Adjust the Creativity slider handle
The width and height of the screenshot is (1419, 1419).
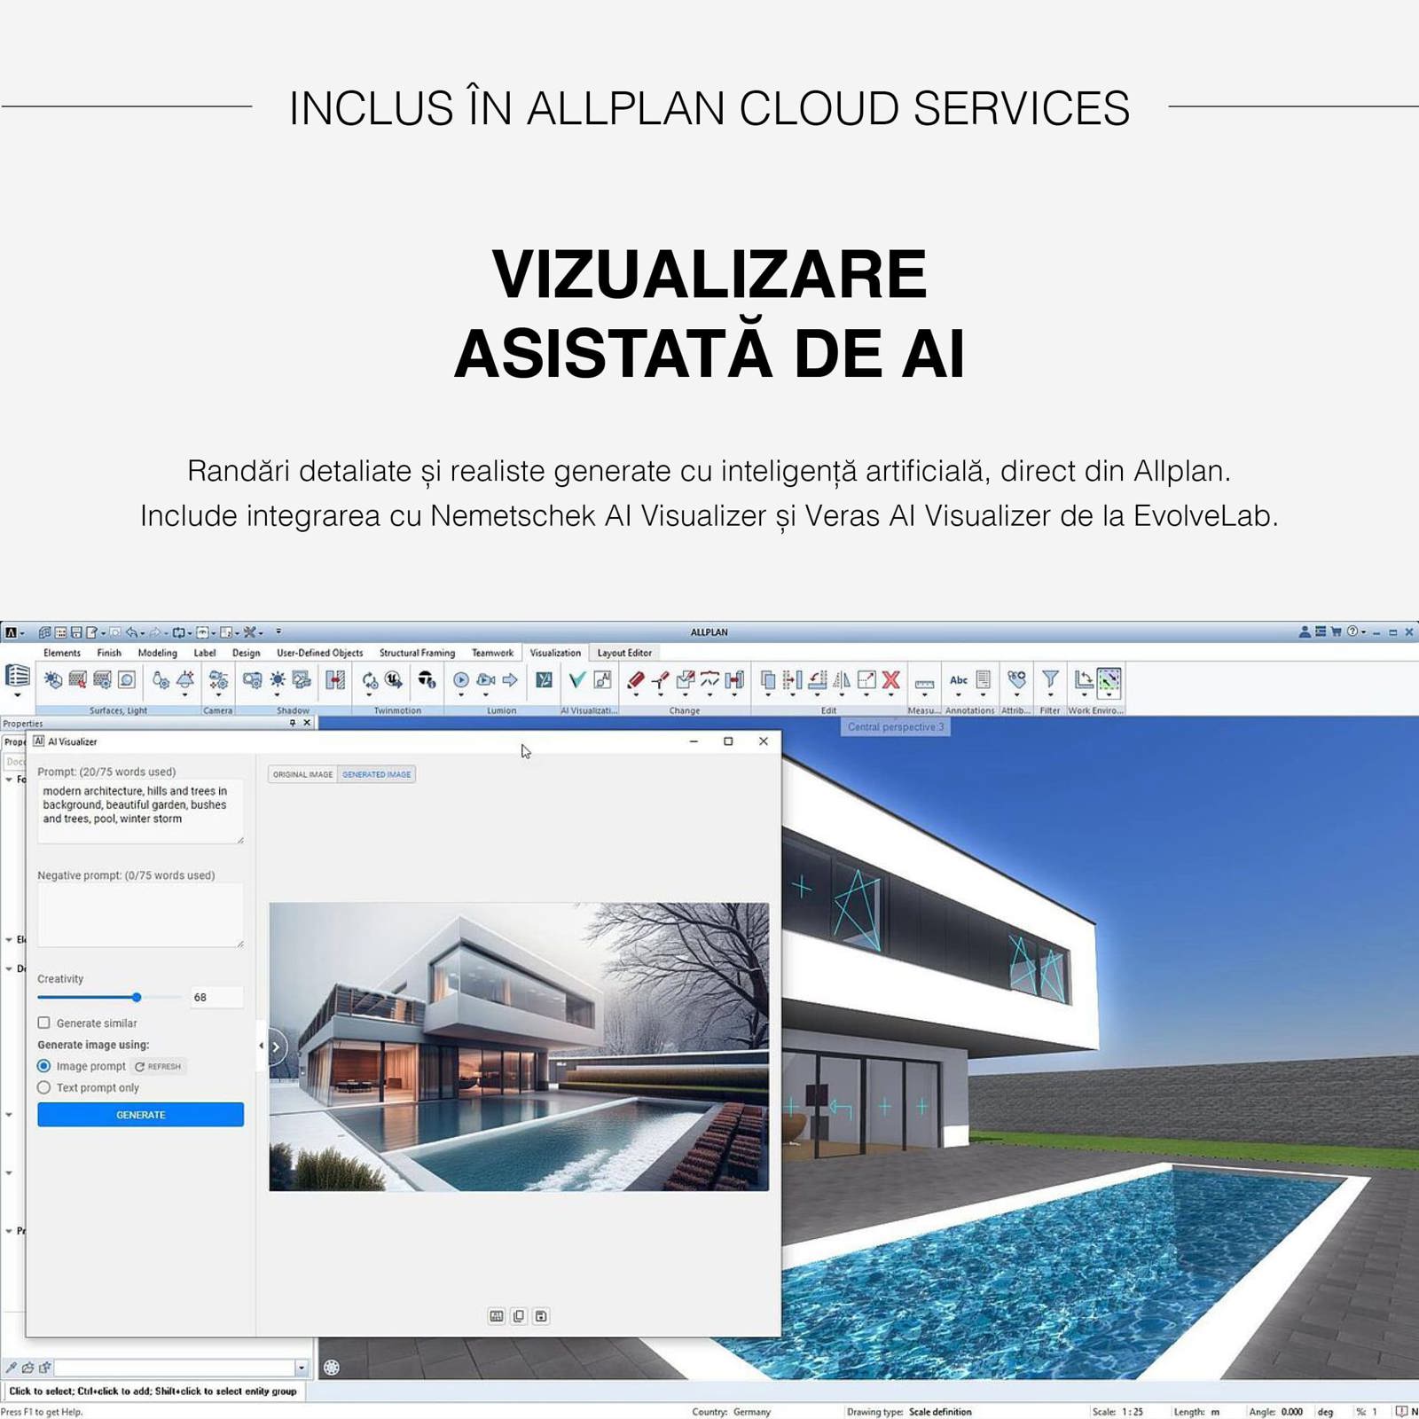[137, 998]
